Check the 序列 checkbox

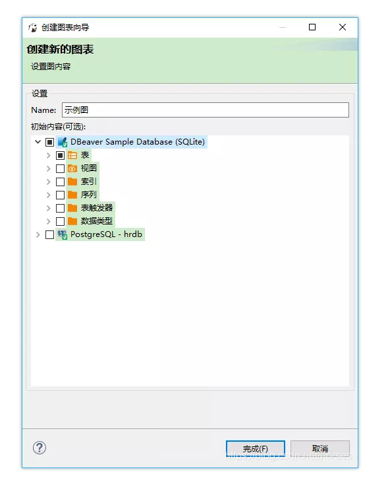[x=61, y=195]
